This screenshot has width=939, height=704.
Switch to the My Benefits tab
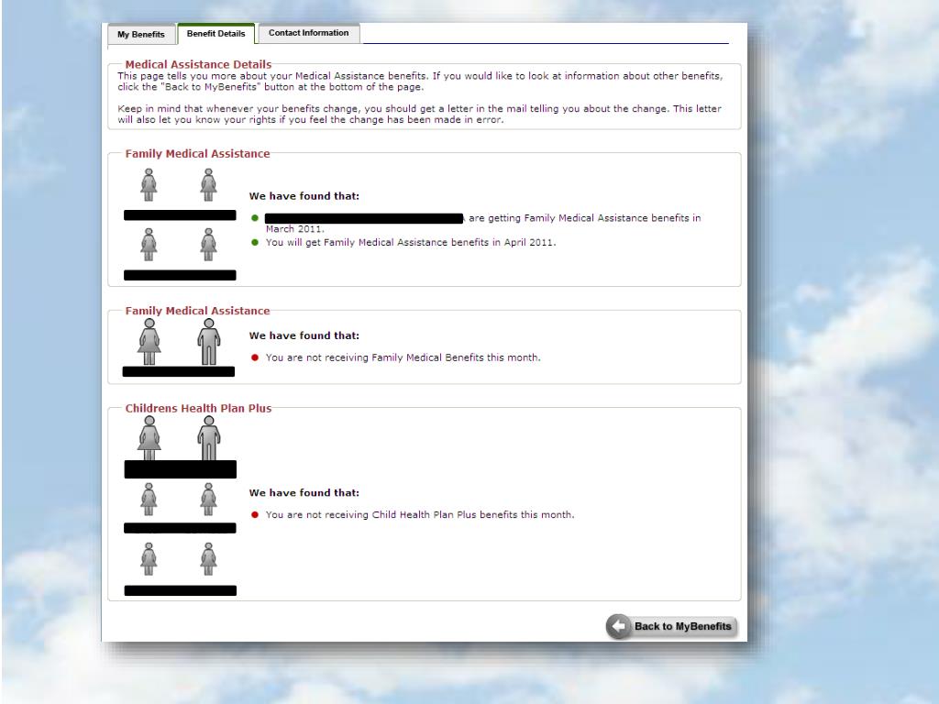[x=141, y=34]
